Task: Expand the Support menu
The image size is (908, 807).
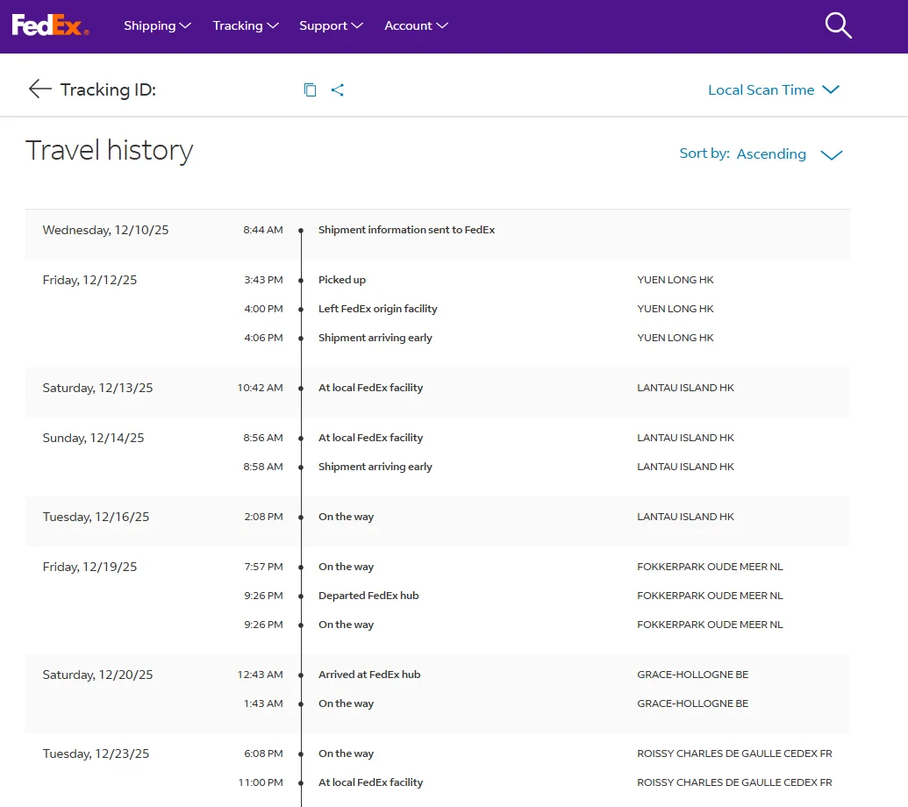Action: coord(331,25)
